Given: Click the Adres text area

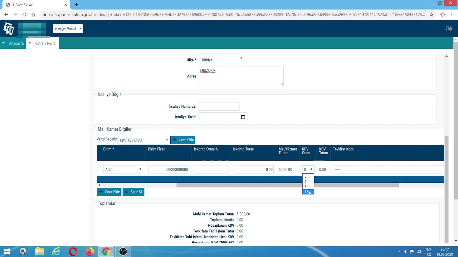Looking at the screenshot, I should click(x=241, y=76).
